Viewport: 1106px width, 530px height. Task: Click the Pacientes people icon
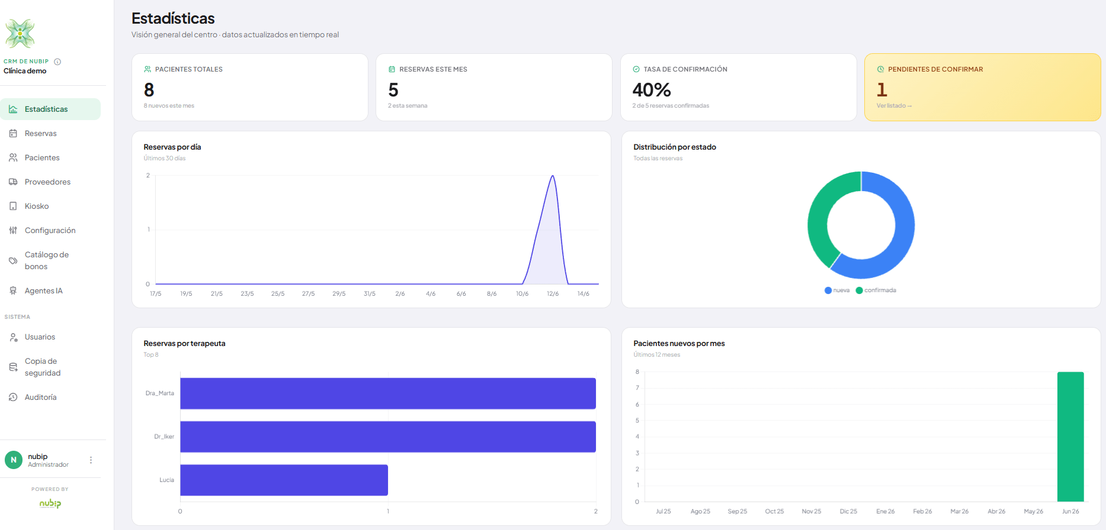[x=13, y=158]
